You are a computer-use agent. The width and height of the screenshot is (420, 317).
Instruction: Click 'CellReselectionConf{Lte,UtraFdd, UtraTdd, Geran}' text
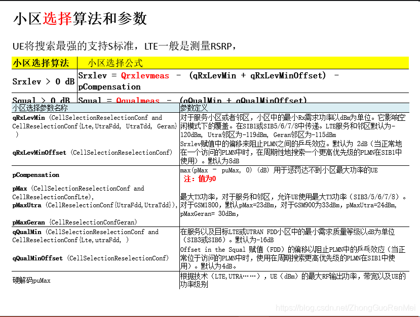click(95, 126)
